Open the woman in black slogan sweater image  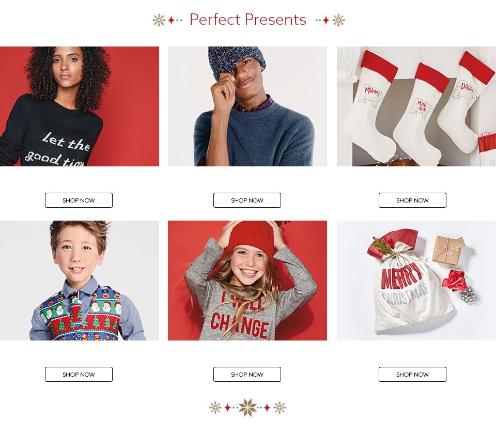[x=80, y=106]
